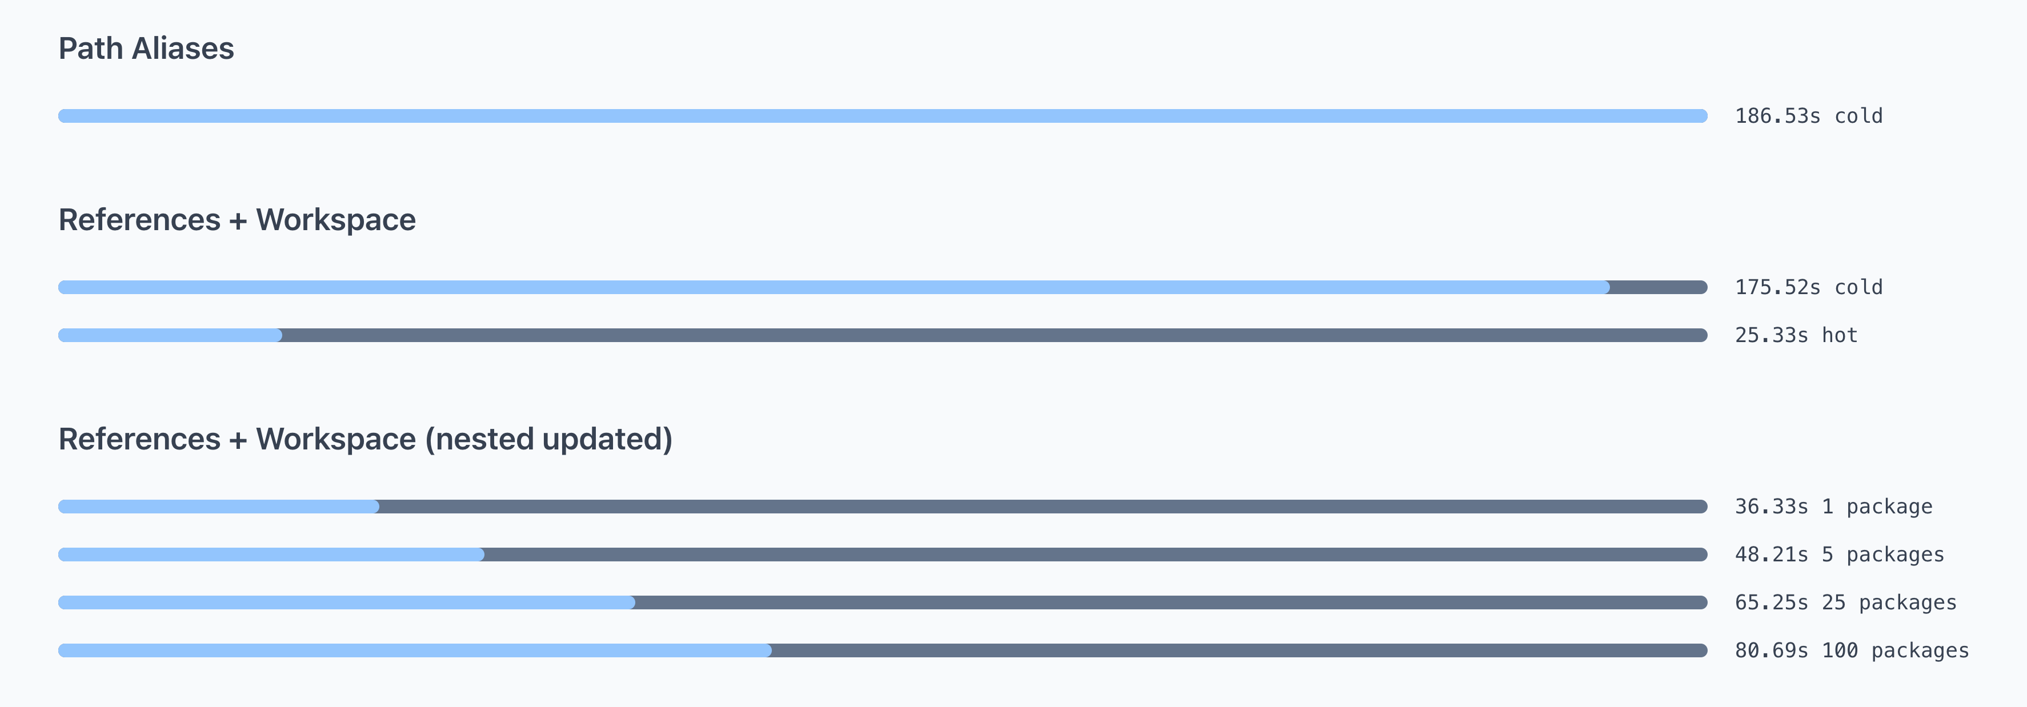2027x707 pixels.
Task: Click the light blue part of the 100 packages bar
Action: [x=415, y=651]
